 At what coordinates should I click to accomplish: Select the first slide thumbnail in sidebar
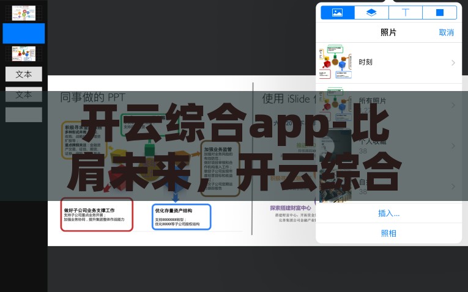[x=24, y=13]
